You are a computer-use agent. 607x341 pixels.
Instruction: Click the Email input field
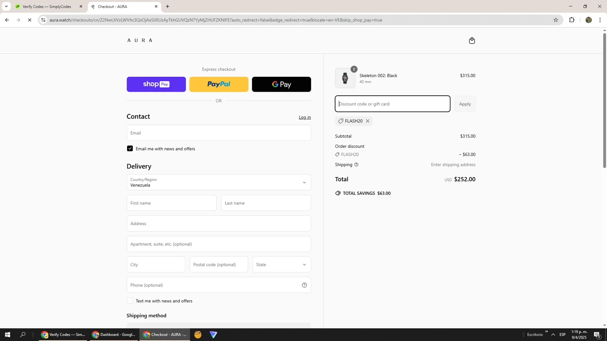(219, 133)
